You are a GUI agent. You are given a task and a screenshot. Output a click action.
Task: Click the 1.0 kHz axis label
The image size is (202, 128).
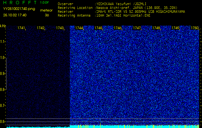point(2,58)
